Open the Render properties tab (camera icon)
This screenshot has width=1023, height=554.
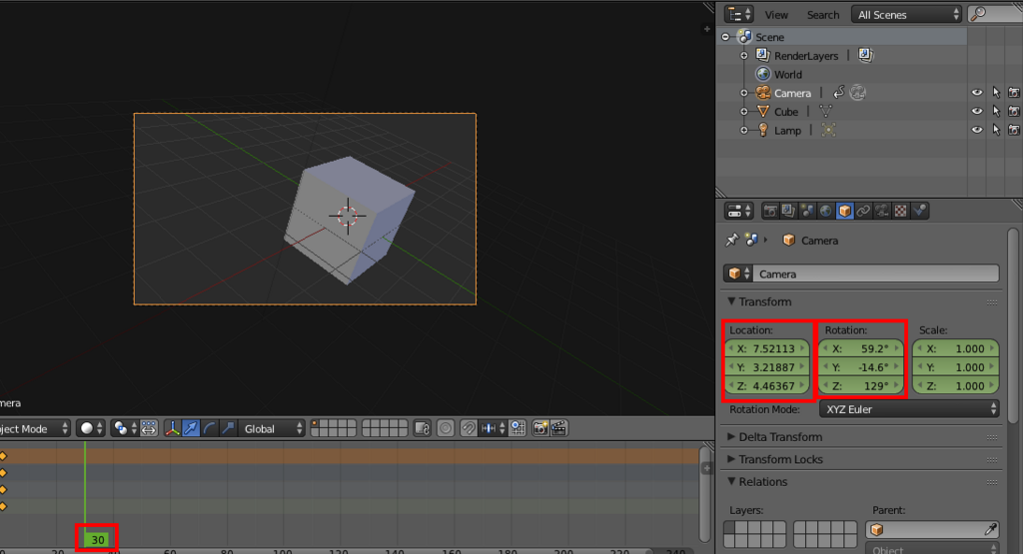coord(770,211)
